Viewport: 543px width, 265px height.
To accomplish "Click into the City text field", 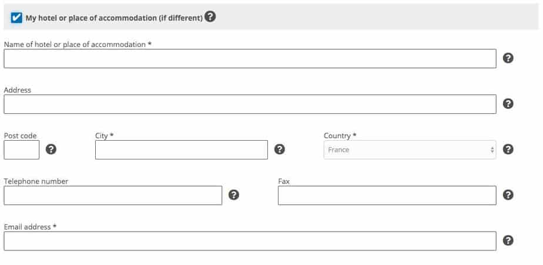I will (181, 150).
